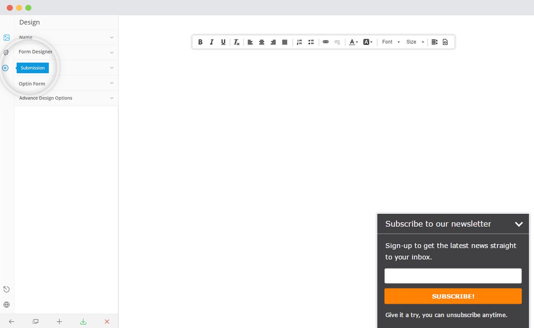Click the responsive devices preview icon
Viewport: 534px width, 328px height.
pos(35,321)
